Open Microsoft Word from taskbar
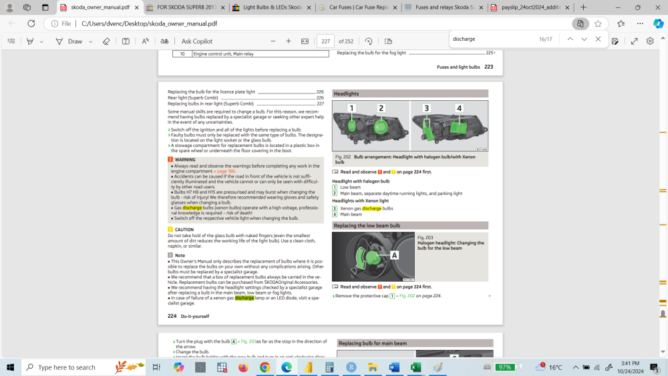 (395, 367)
